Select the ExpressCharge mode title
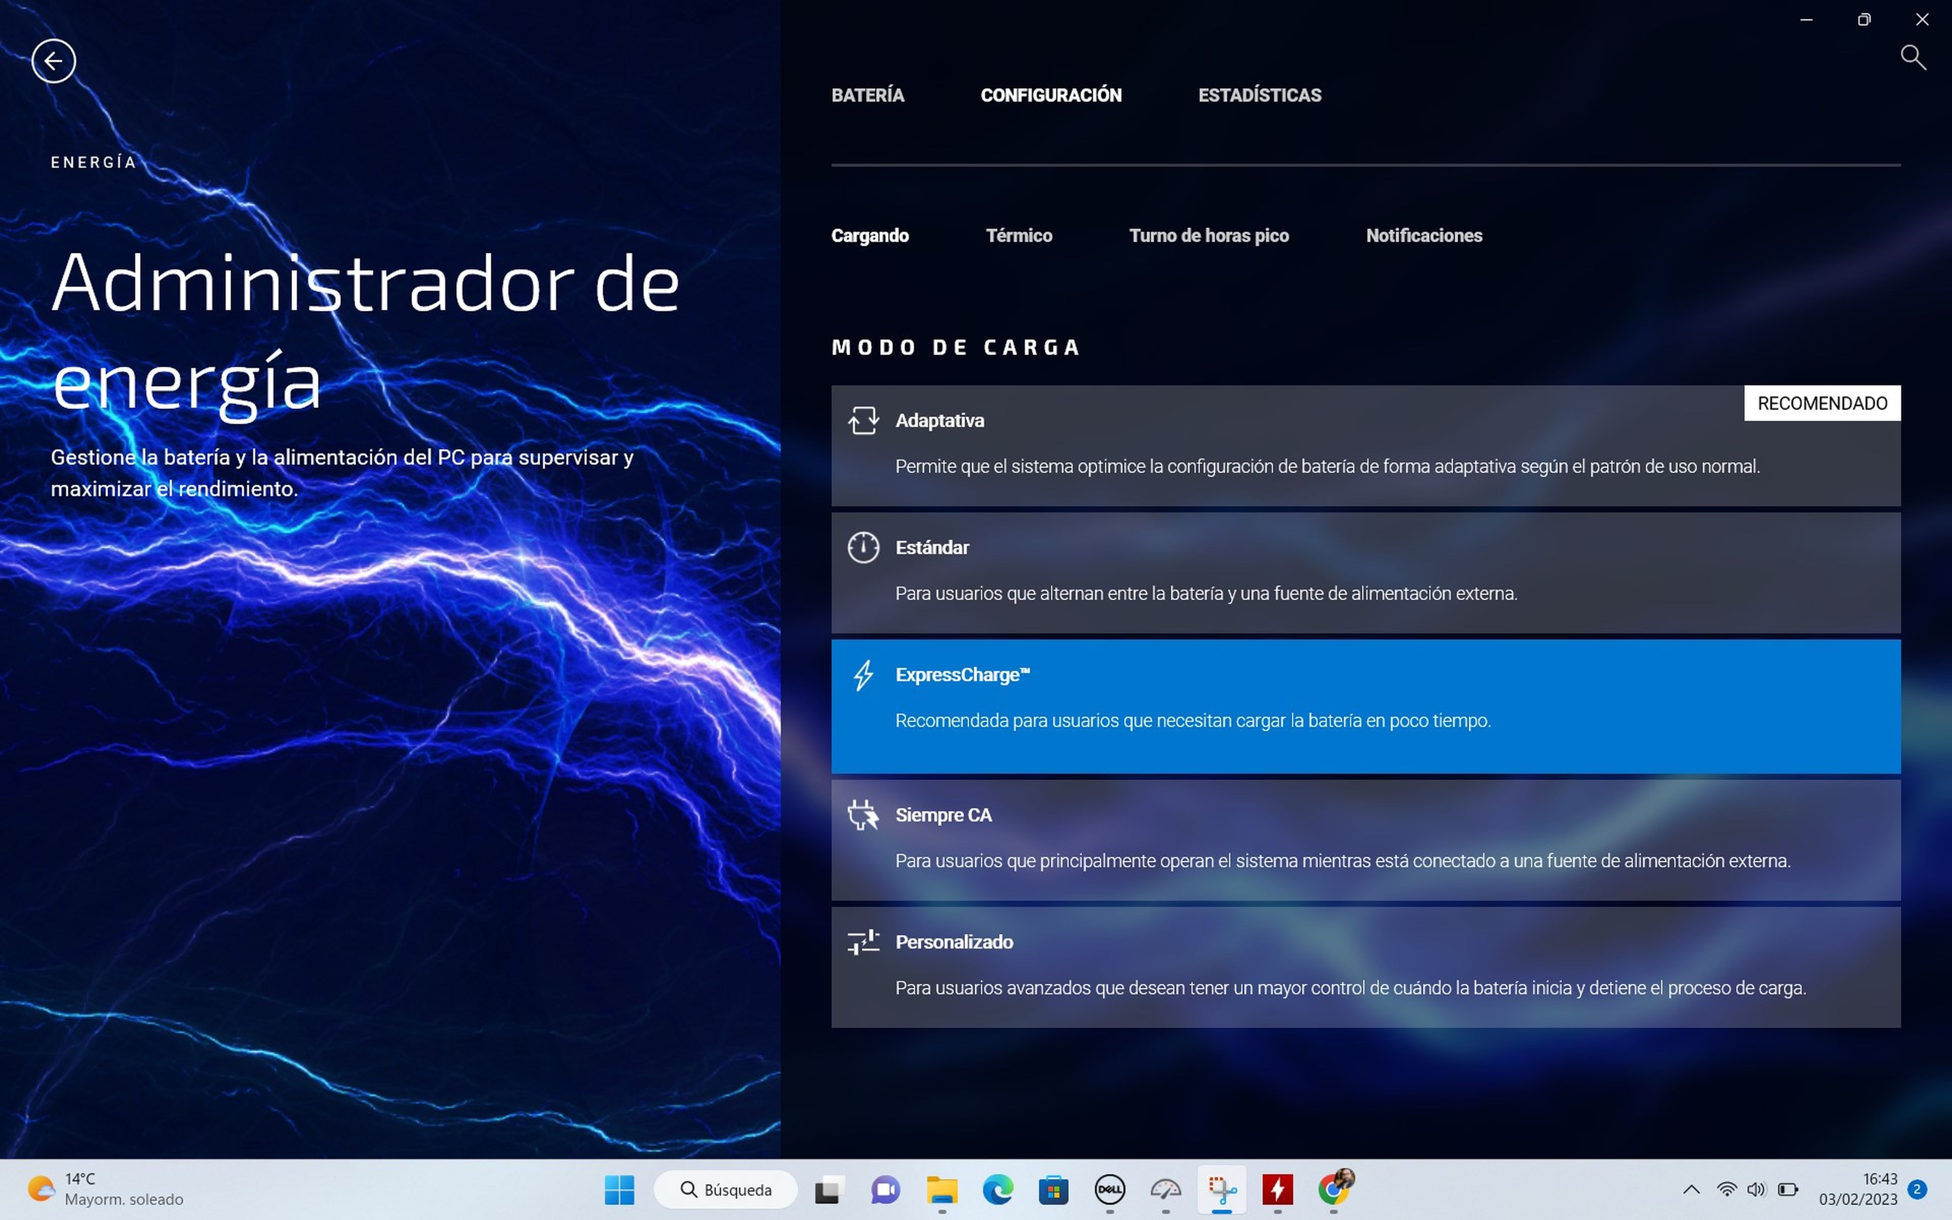Screen dimensions: 1952x1220 point(962,675)
